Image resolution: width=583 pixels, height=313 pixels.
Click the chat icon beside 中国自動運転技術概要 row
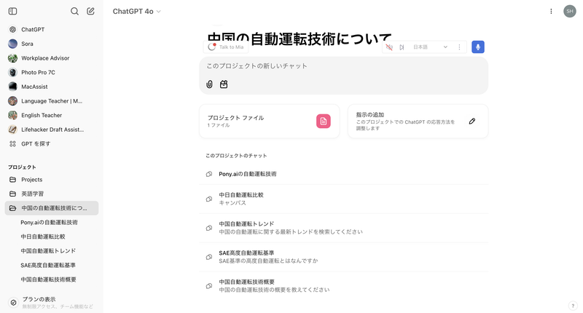click(209, 286)
